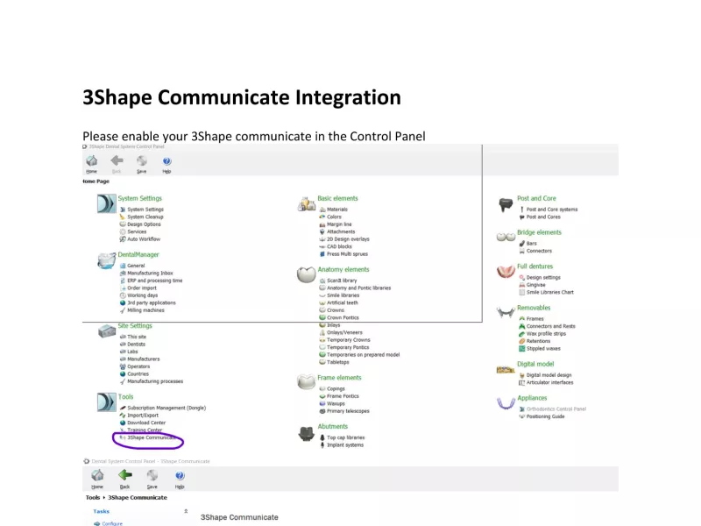Open the large Abutments category icon
The height and width of the screenshot is (526, 701).
point(306,434)
